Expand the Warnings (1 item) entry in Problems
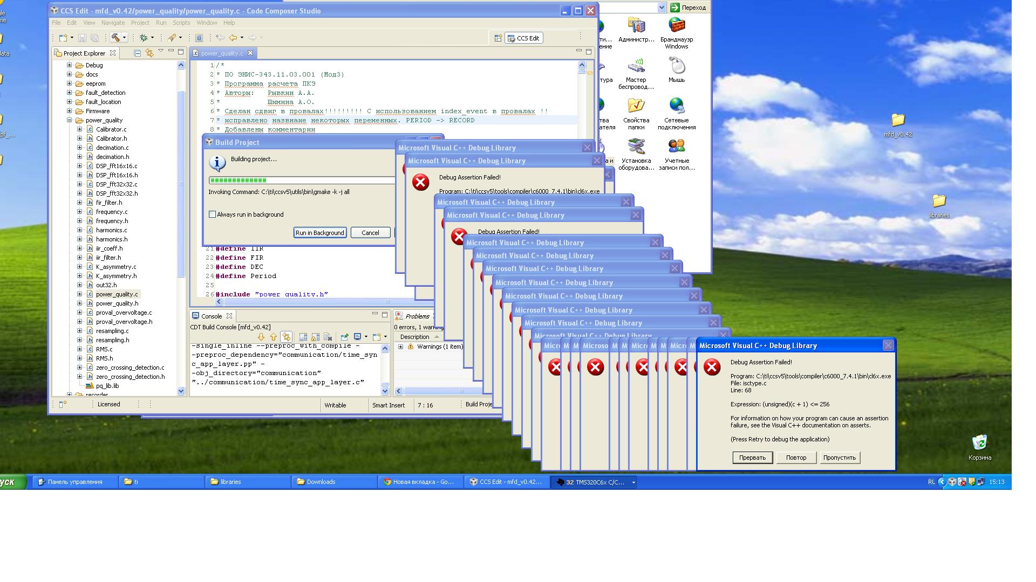Viewport: 1036px width, 582px height. pyautogui.click(x=400, y=347)
